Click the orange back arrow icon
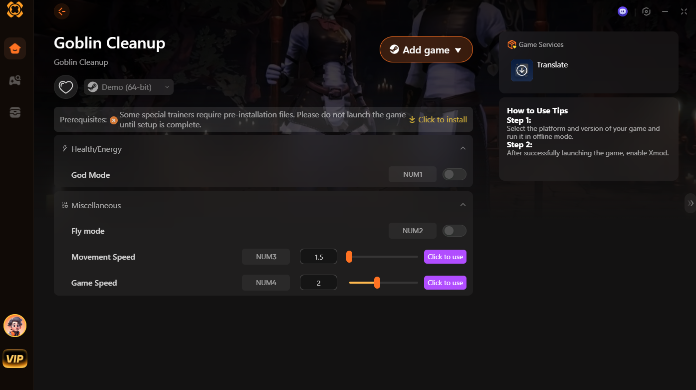Viewport: 696px width, 390px height. [61, 11]
